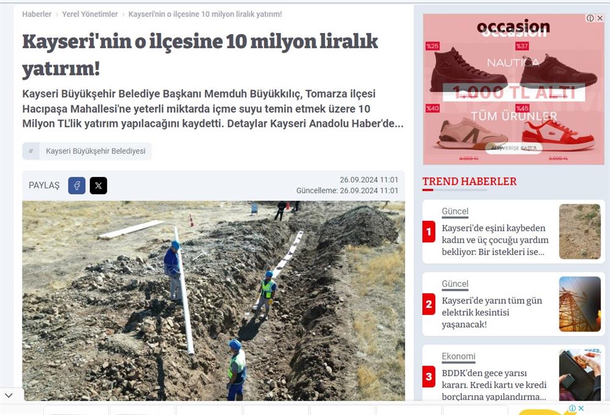
Task: Share article via X icon
Action: pyautogui.click(x=98, y=186)
